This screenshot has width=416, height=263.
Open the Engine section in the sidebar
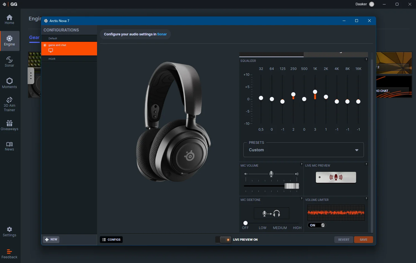pyautogui.click(x=9, y=41)
